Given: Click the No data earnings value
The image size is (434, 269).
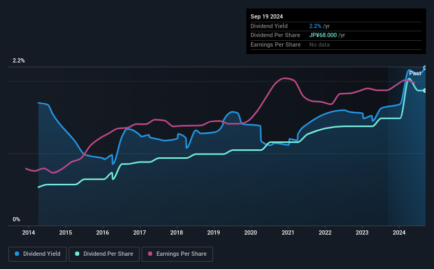Looking at the screenshot, I should (x=319, y=44).
